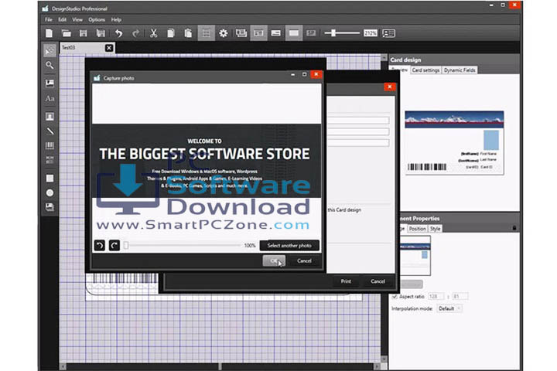Toggle the Aspect ratio checkbox
Viewport: 557px width, 371px height.
coord(395,296)
